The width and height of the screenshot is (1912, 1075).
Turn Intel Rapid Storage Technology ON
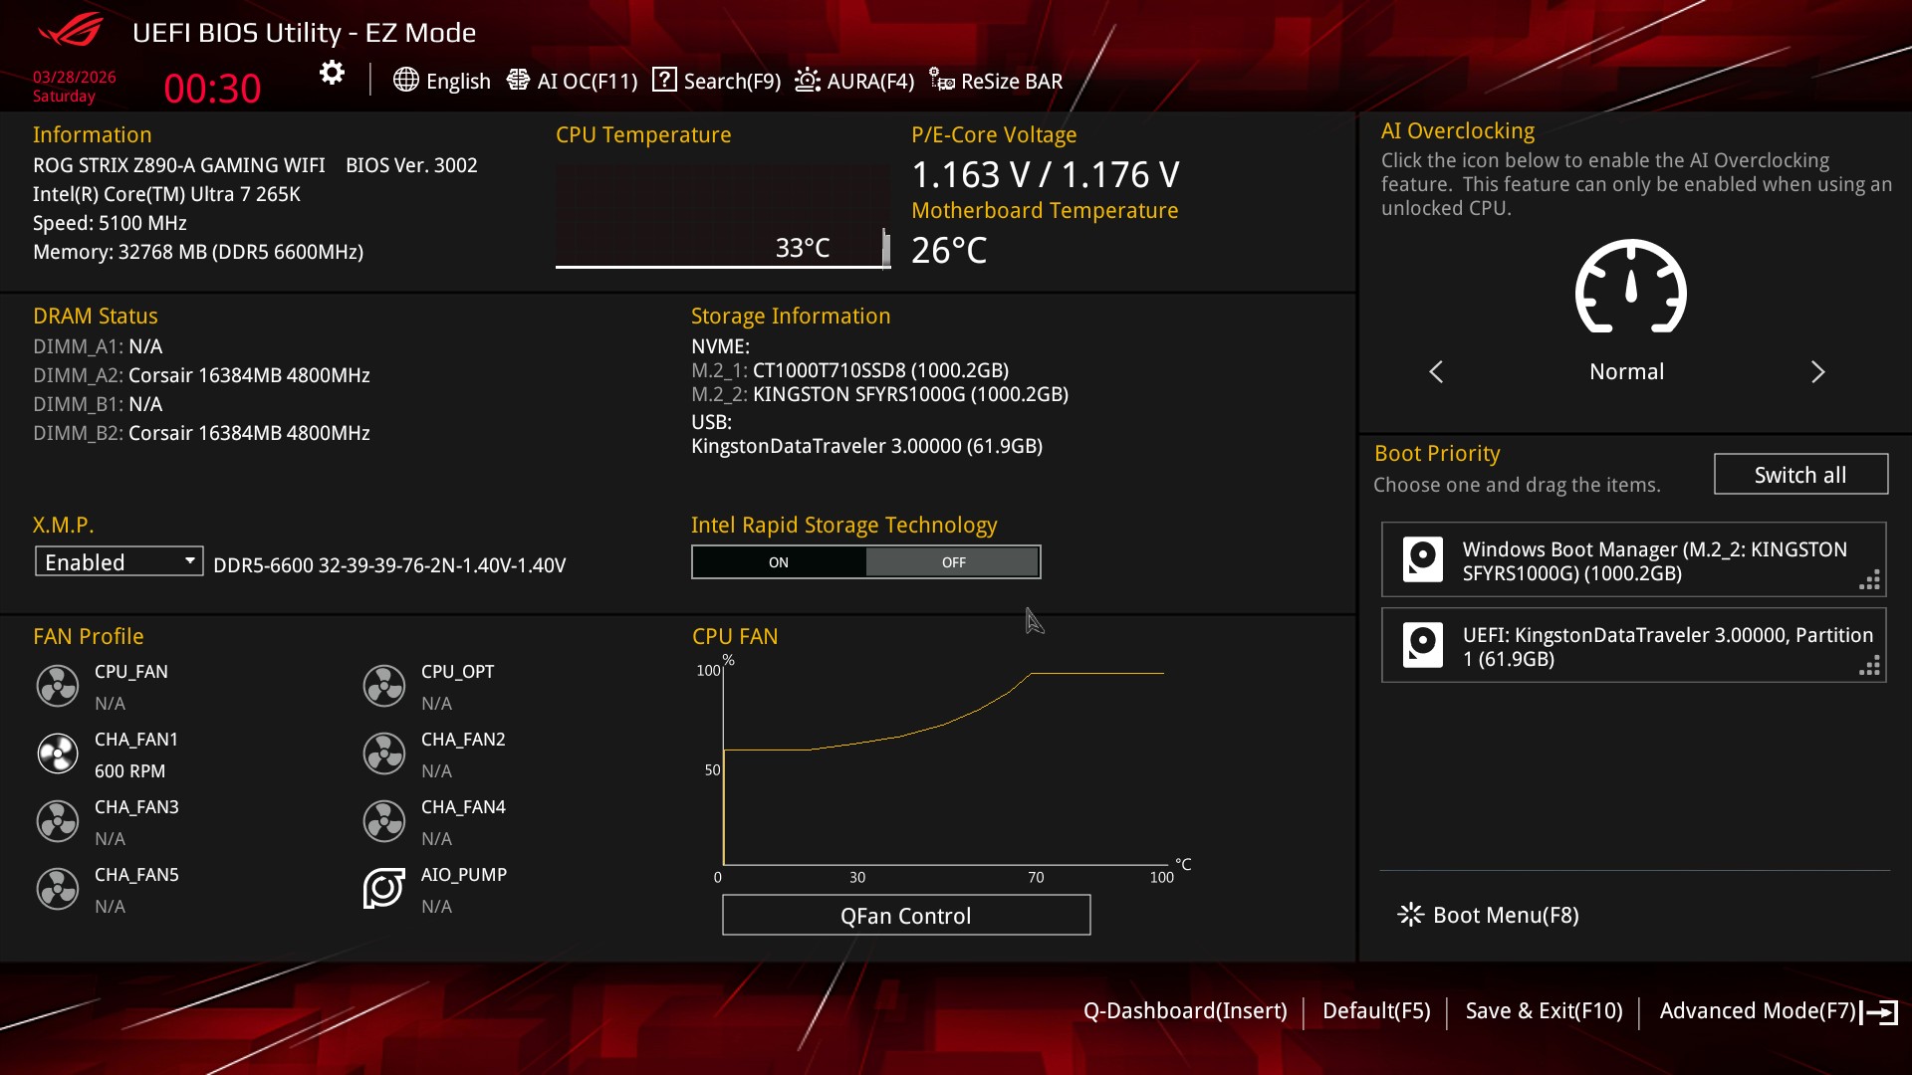coord(779,562)
